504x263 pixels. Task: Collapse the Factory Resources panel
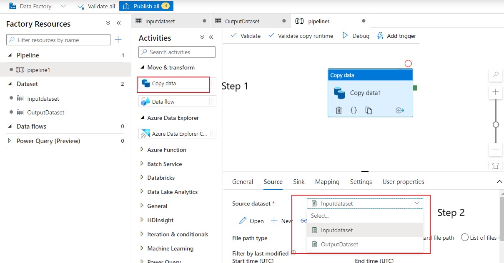pyautogui.click(x=118, y=23)
